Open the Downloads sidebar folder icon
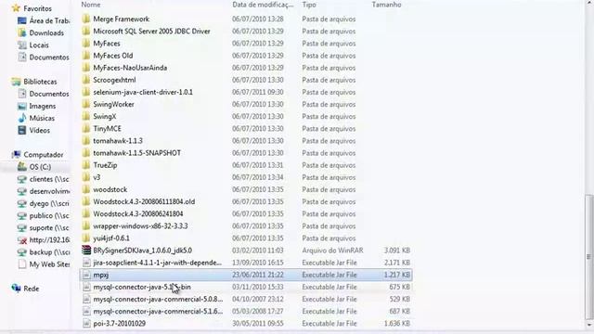This screenshot has height=334, width=594. click(x=22, y=32)
